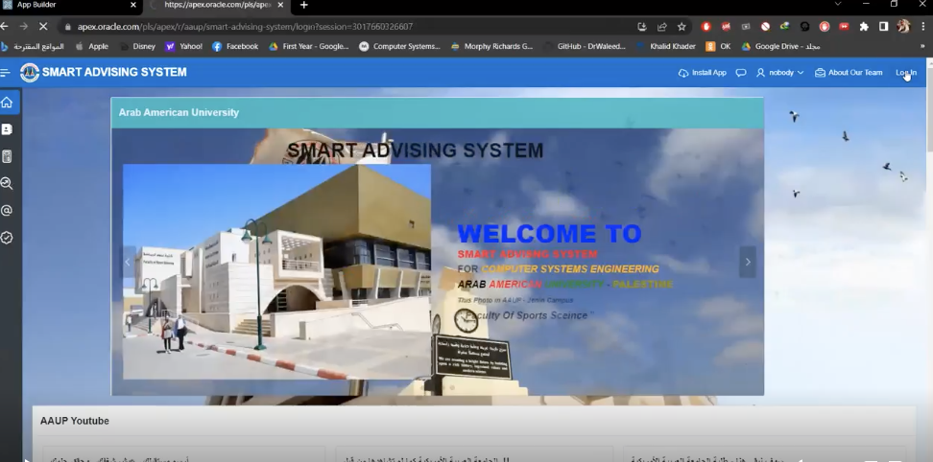
Task: Click the Log In link
Action: [x=905, y=73]
